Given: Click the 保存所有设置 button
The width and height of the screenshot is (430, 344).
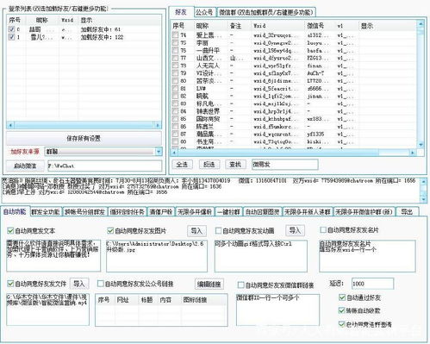Looking at the screenshot, I should point(84,138).
